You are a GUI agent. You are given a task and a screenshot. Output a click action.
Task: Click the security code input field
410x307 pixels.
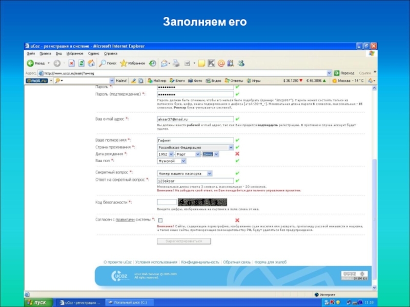(167, 202)
